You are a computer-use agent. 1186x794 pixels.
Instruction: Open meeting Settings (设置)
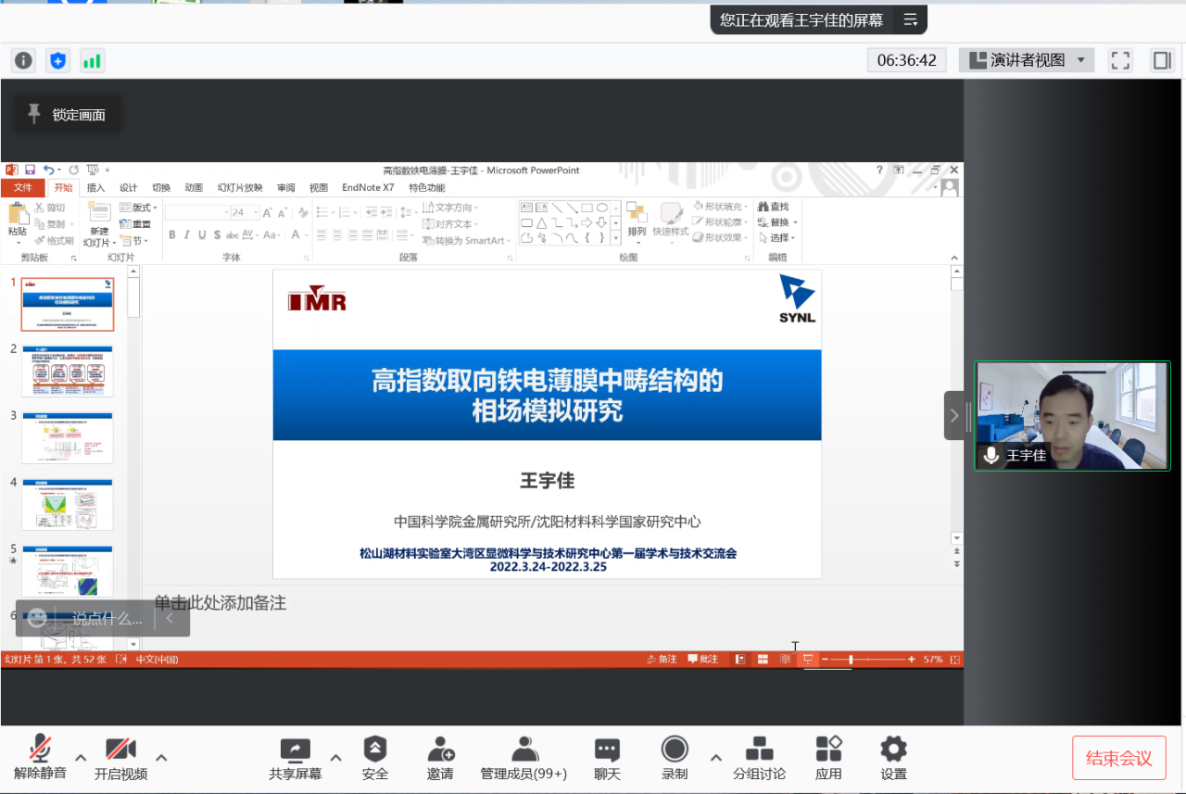coord(893,758)
